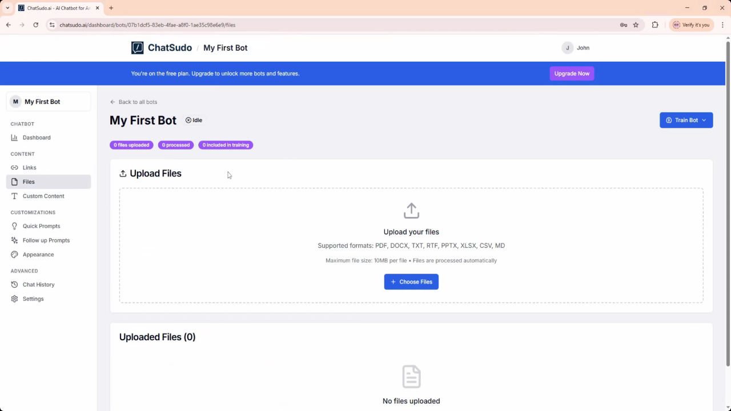Click the Links chain icon
Screen dimensions: 731x411
[14, 168]
